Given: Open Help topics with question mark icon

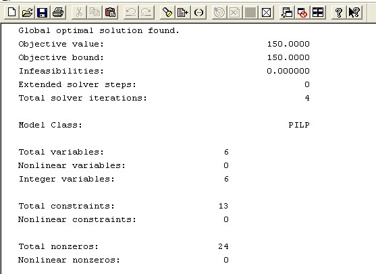Looking at the screenshot, I should pyautogui.click(x=339, y=12).
